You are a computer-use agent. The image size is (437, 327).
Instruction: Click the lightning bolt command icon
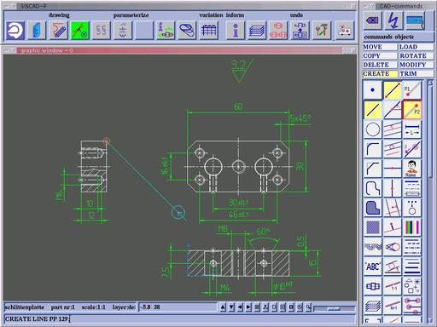tap(393, 20)
